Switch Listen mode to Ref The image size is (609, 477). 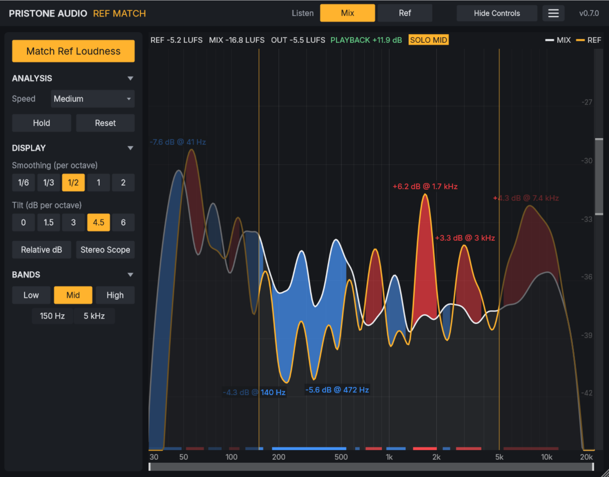[x=405, y=13]
